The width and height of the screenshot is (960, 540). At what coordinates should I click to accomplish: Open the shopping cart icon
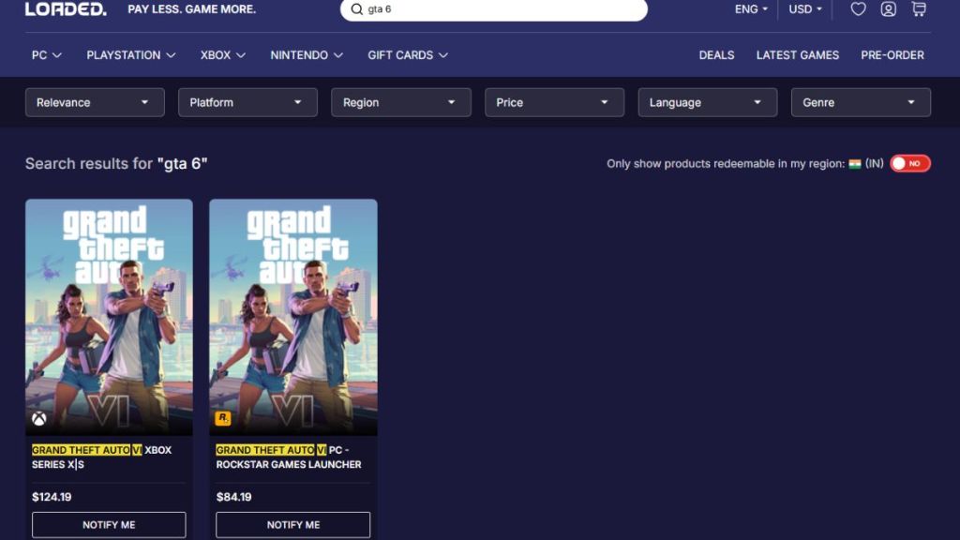point(920,9)
